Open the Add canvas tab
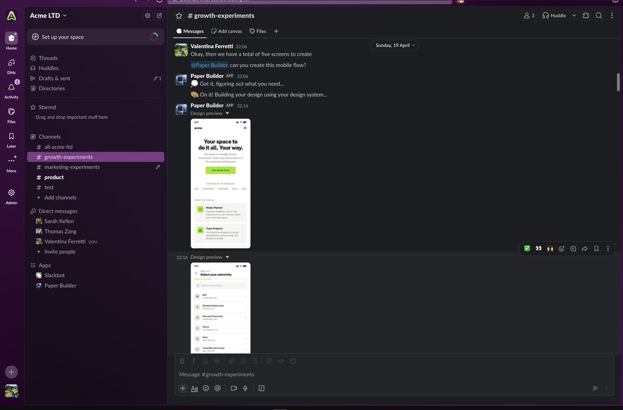The width and height of the screenshot is (623, 410). coord(226,31)
